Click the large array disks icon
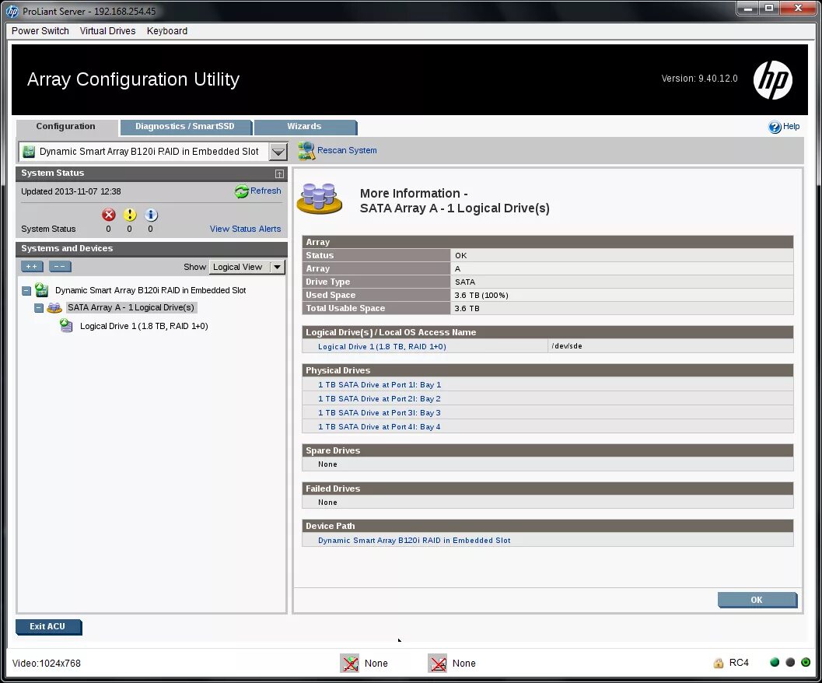The width and height of the screenshot is (822, 683). (x=320, y=199)
